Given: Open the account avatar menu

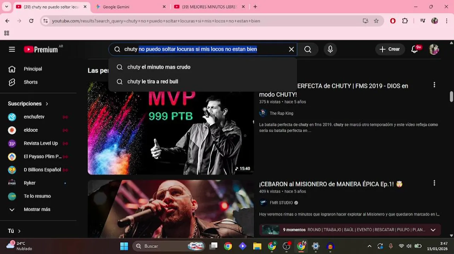Looking at the screenshot, I should (x=434, y=49).
